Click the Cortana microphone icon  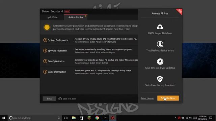click(59, 118)
